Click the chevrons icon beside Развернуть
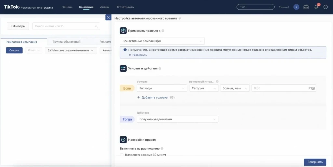Image resolution: width=333 pixels, height=167 pixels. (130, 55)
